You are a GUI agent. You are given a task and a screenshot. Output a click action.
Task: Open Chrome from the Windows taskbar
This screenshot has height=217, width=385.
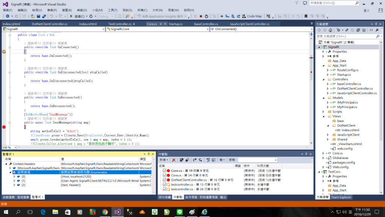pyautogui.click(x=105, y=212)
